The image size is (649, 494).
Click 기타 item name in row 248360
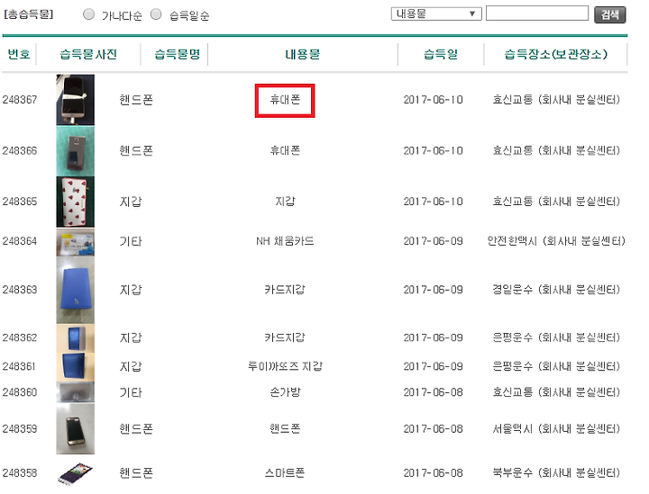[131, 392]
